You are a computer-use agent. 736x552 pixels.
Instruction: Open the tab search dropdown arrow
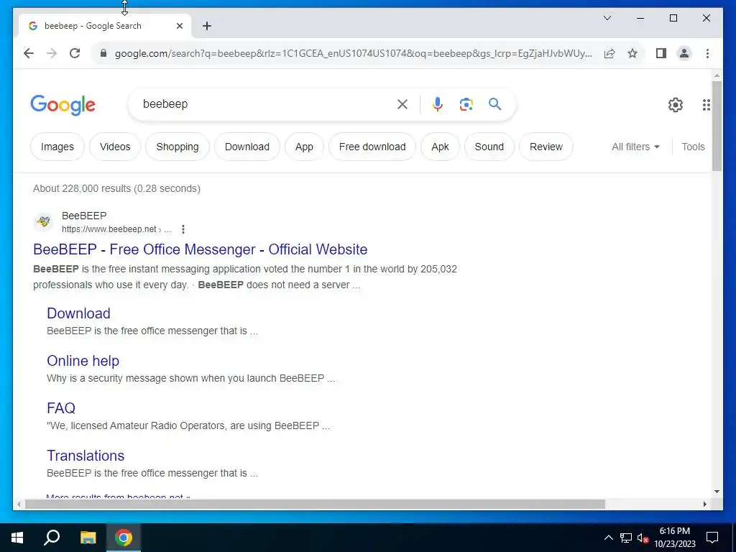point(607,18)
